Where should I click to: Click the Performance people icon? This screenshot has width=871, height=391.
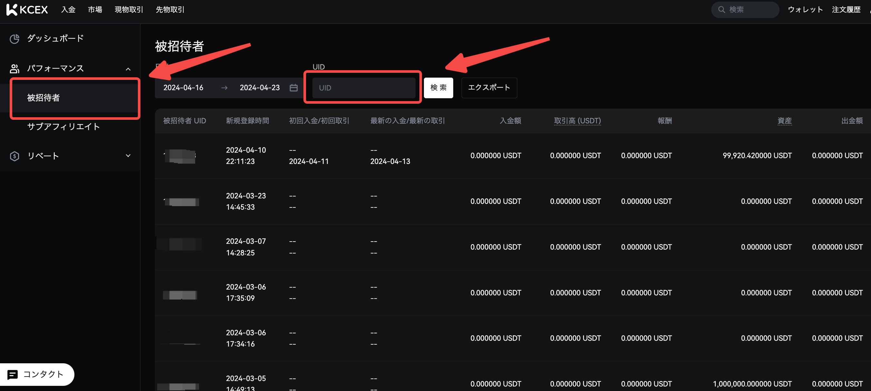14,69
